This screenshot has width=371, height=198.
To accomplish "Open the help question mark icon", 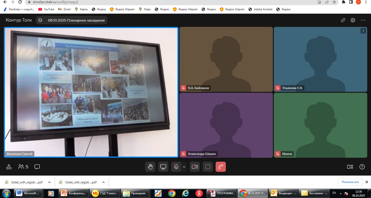I will coord(362,167).
